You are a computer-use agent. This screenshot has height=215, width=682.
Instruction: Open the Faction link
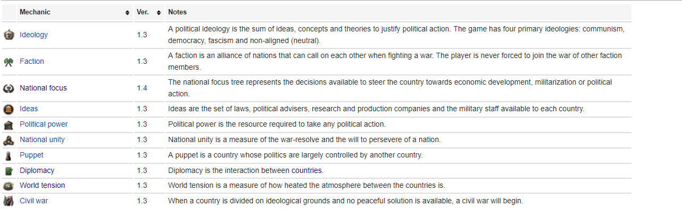pyautogui.click(x=32, y=62)
